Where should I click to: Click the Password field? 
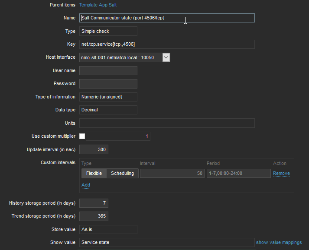(x=108, y=84)
